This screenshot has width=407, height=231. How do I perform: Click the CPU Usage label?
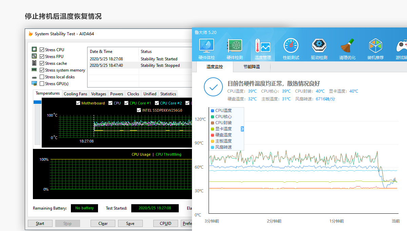click(141, 154)
